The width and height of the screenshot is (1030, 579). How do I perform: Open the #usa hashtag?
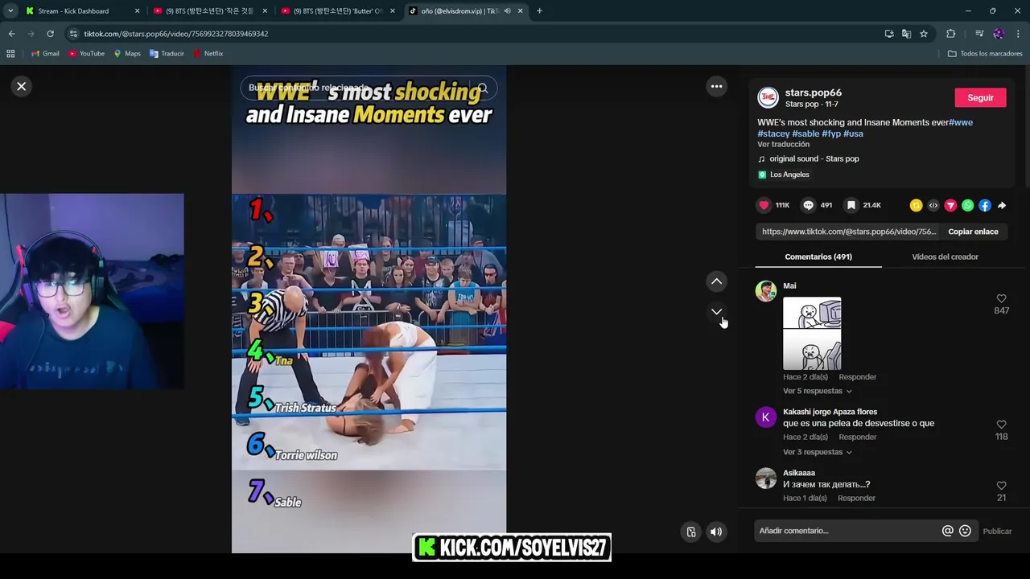(853, 133)
